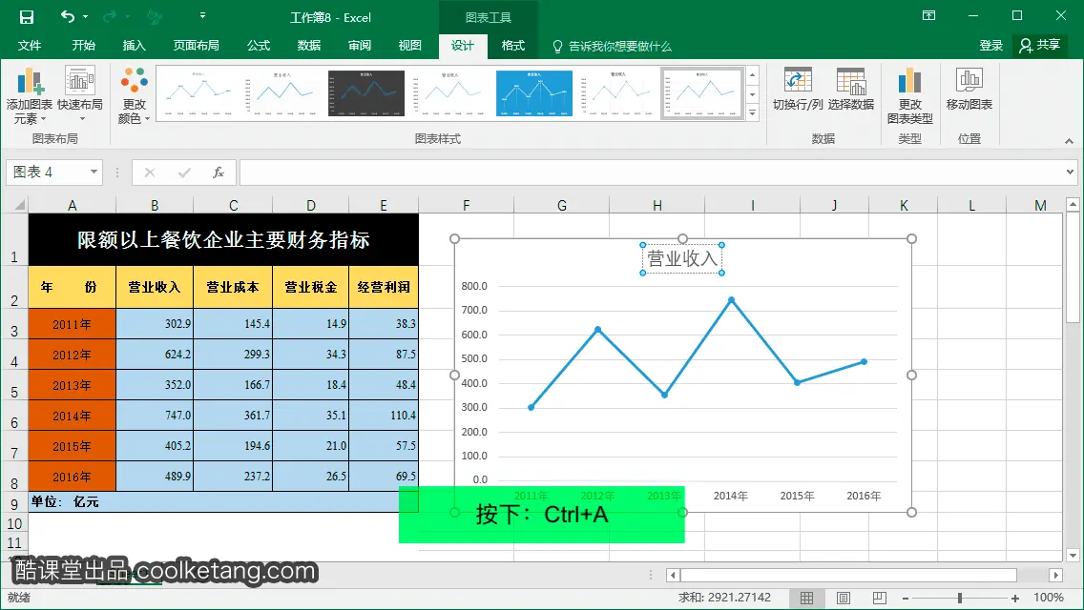Open the Undo history dropdown arrow
The image size is (1084, 610).
click(x=86, y=16)
